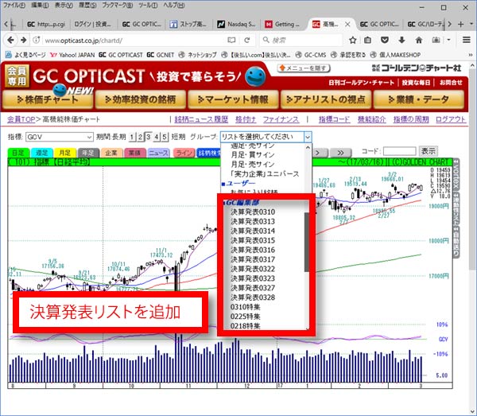Open 効率投資の銘柄 menu
This screenshot has height=416, width=477.
pos(141,99)
